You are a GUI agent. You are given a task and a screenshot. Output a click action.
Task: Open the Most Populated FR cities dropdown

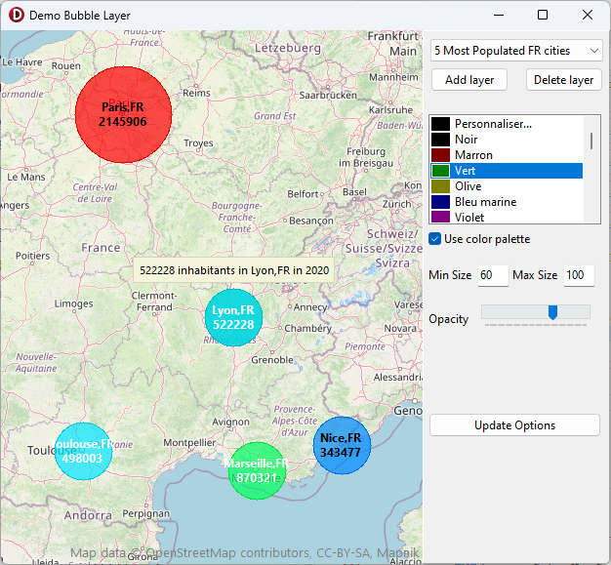pyautogui.click(x=516, y=50)
